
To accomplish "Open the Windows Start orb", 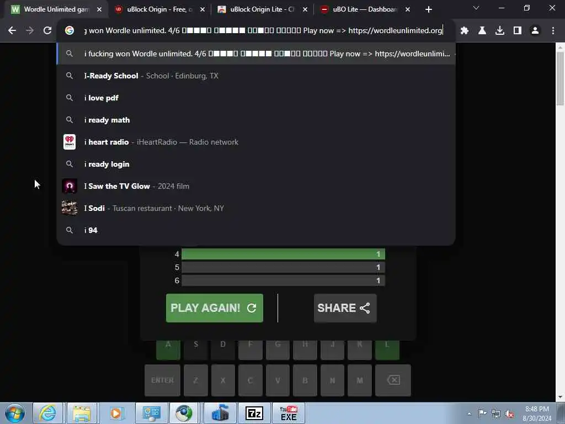I will pyautogui.click(x=15, y=413).
